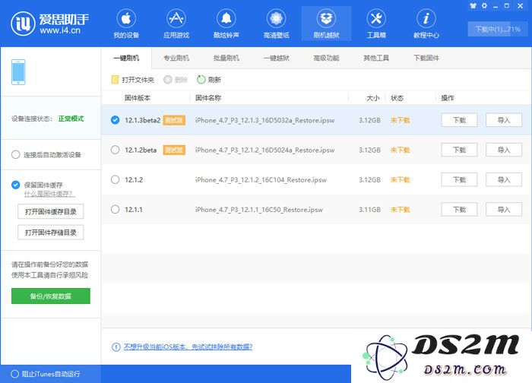Screen dimensions: 532x383
Task: Click 打开文件夹 open folder icon
Action: [x=115, y=80]
